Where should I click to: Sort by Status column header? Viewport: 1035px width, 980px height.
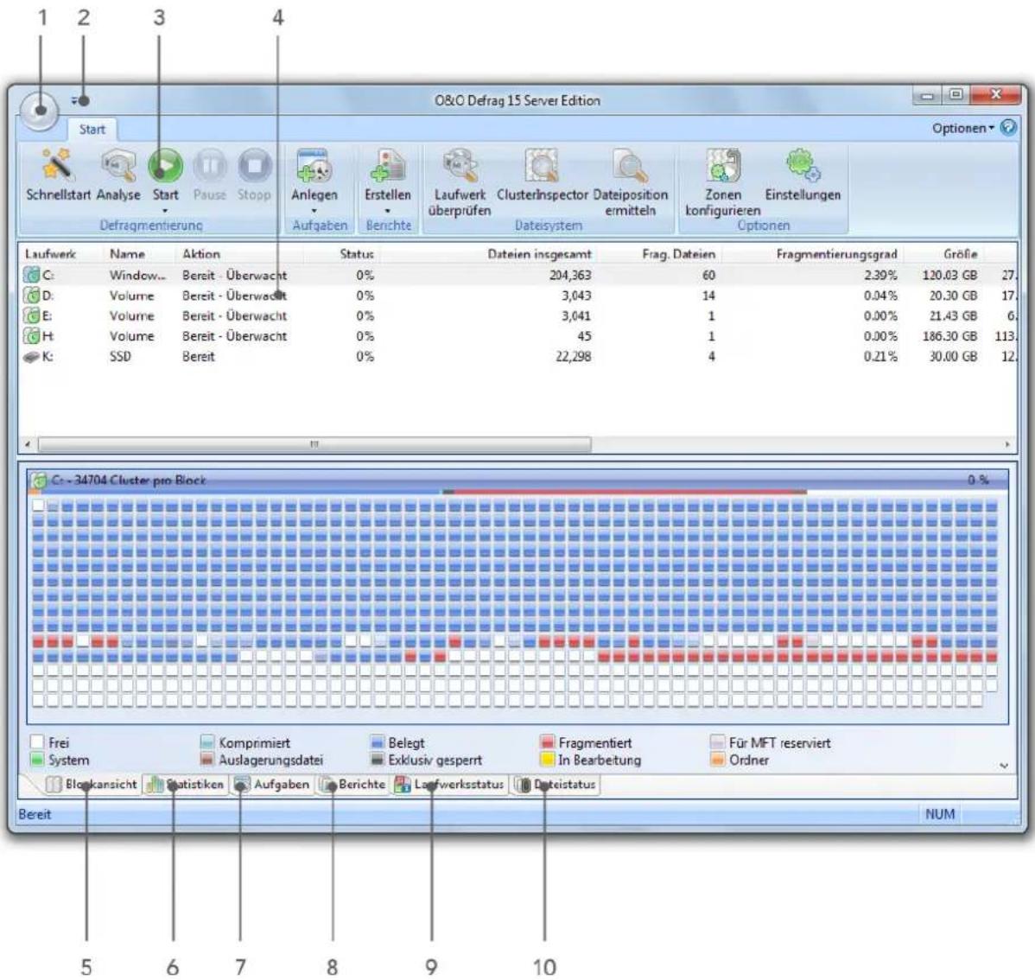click(357, 253)
